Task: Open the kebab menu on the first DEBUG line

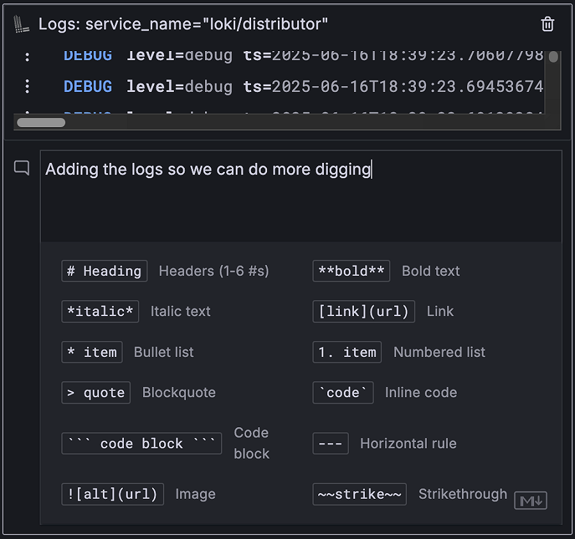Action: 26,56
